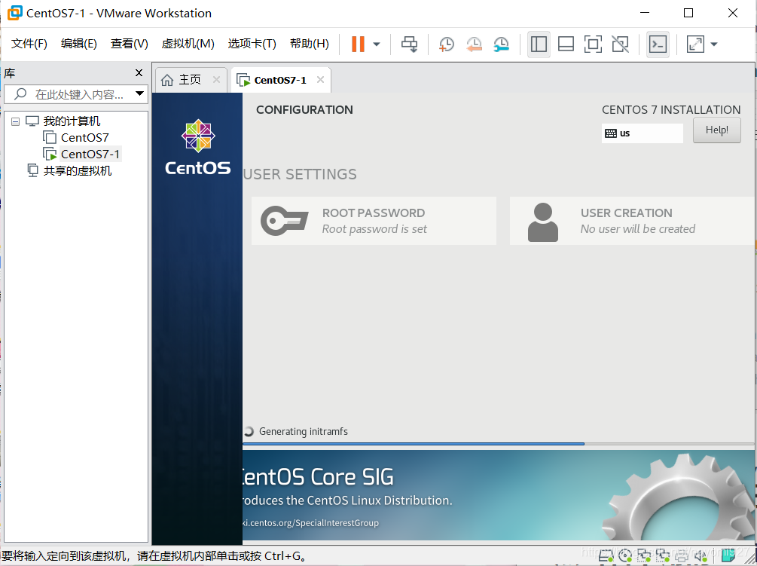The width and height of the screenshot is (757, 566).
Task: Click the library search input field
Action: [80, 94]
